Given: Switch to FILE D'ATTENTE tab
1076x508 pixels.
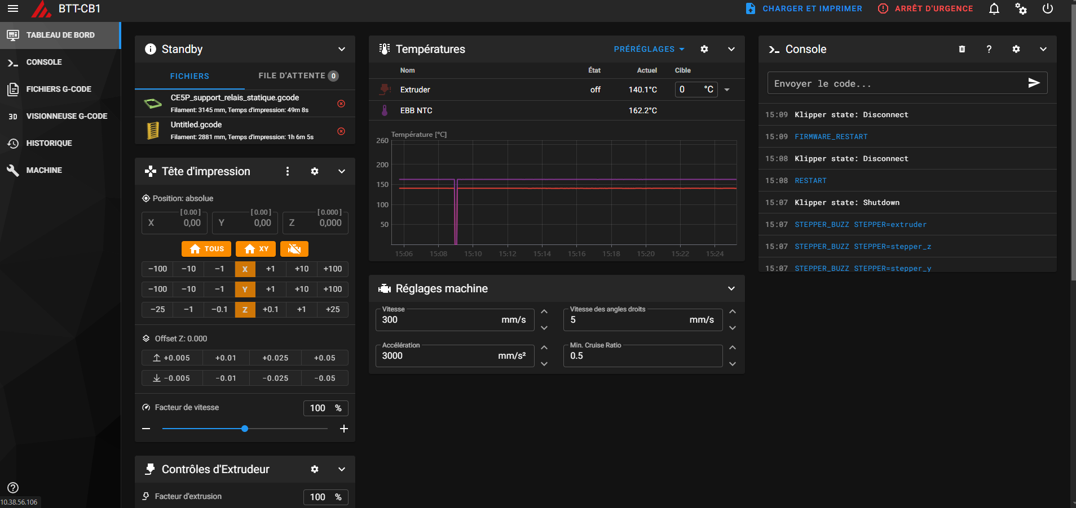Looking at the screenshot, I should tap(298, 76).
